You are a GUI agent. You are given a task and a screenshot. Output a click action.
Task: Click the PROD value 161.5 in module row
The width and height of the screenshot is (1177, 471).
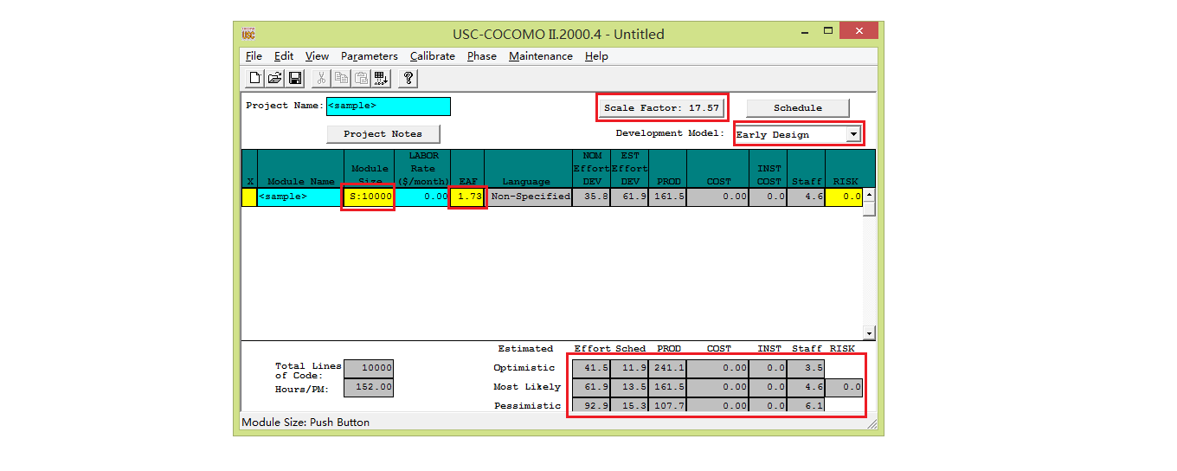(x=667, y=197)
